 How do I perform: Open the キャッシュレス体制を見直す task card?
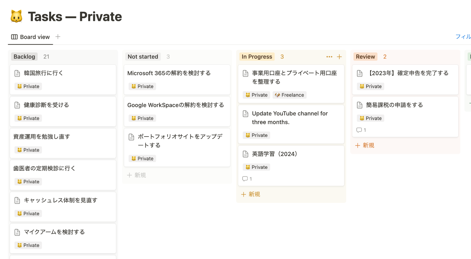[63, 207]
